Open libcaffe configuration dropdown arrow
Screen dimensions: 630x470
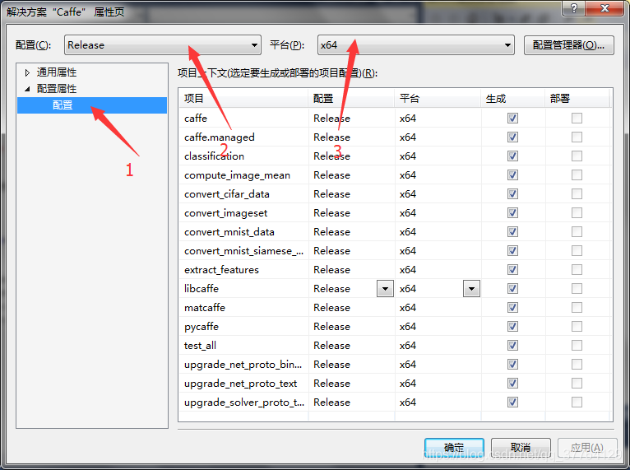(x=385, y=289)
